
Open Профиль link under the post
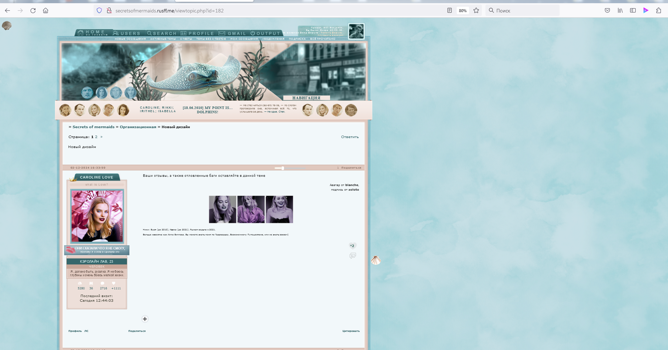pyautogui.click(x=75, y=331)
